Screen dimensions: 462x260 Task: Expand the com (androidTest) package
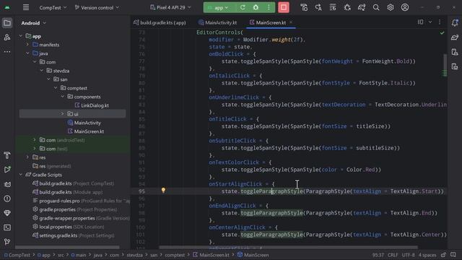pyautogui.click(x=35, y=140)
